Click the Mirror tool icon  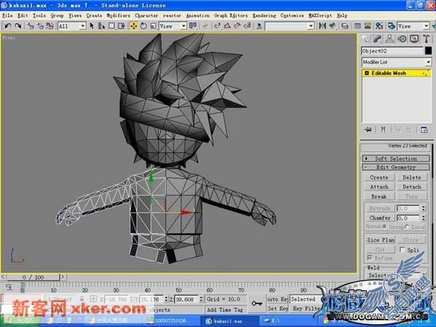coord(322,26)
